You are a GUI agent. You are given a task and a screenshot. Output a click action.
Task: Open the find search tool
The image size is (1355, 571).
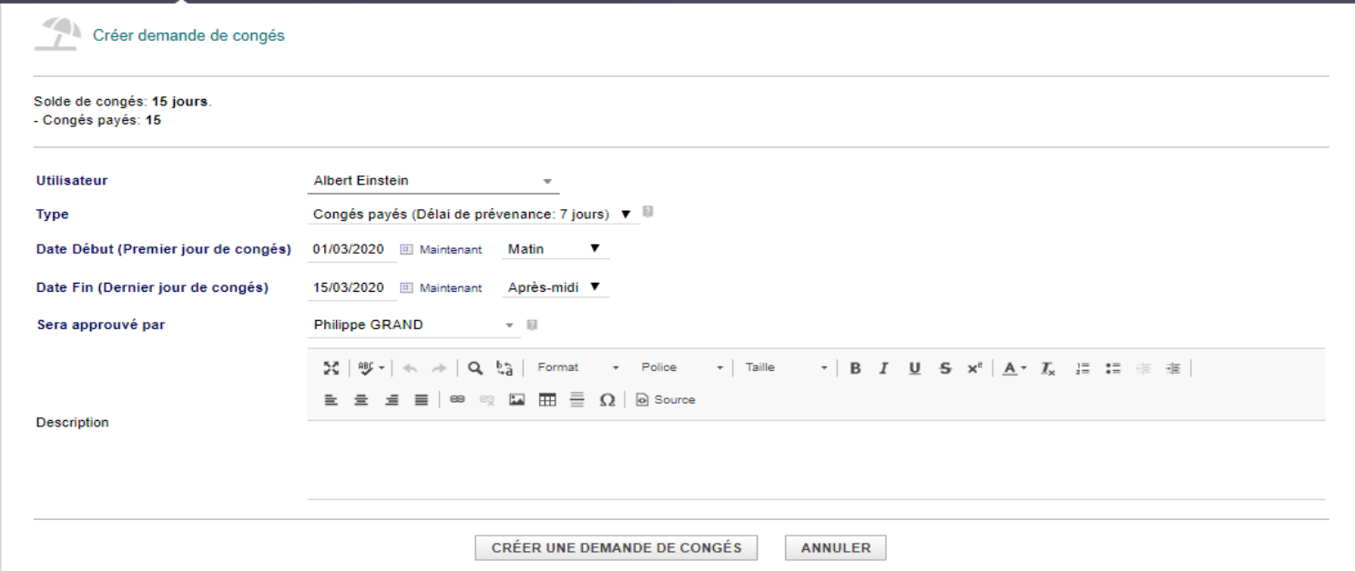coord(474,368)
